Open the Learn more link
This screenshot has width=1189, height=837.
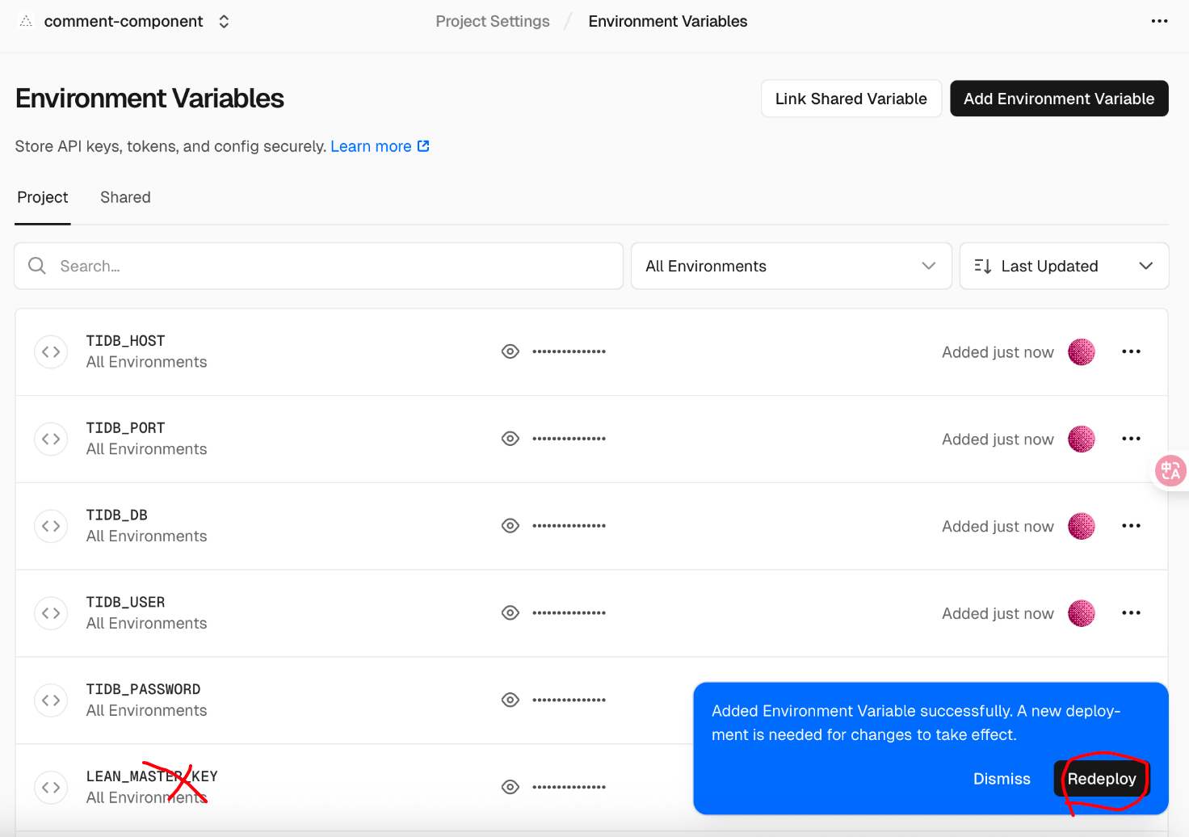[379, 146]
